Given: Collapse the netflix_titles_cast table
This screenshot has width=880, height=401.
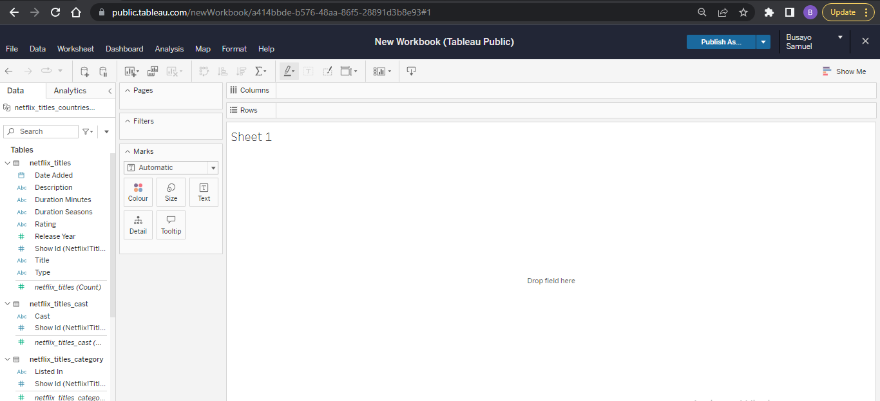Looking at the screenshot, I should coord(7,304).
